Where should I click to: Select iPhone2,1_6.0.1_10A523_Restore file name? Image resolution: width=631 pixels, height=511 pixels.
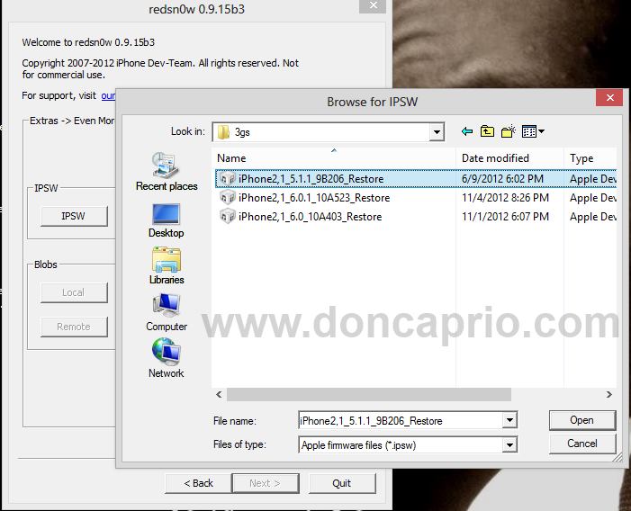(314, 197)
